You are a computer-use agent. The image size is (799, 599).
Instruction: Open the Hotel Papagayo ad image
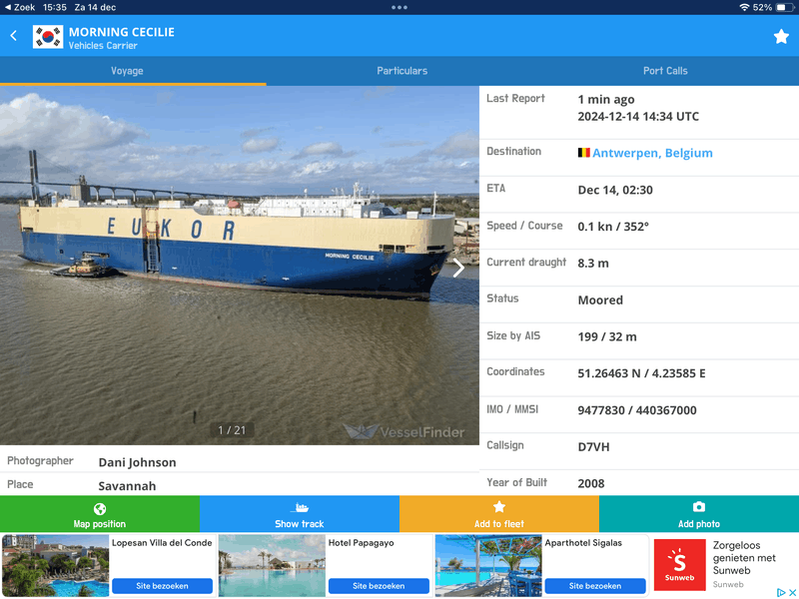[272, 565]
